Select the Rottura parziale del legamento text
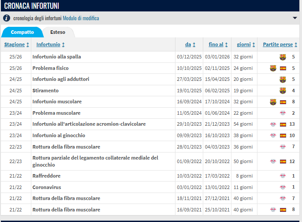The image size is (302, 222). click(x=95, y=161)
